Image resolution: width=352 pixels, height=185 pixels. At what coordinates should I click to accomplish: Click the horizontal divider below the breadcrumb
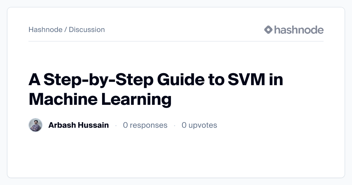coord(176,41)
